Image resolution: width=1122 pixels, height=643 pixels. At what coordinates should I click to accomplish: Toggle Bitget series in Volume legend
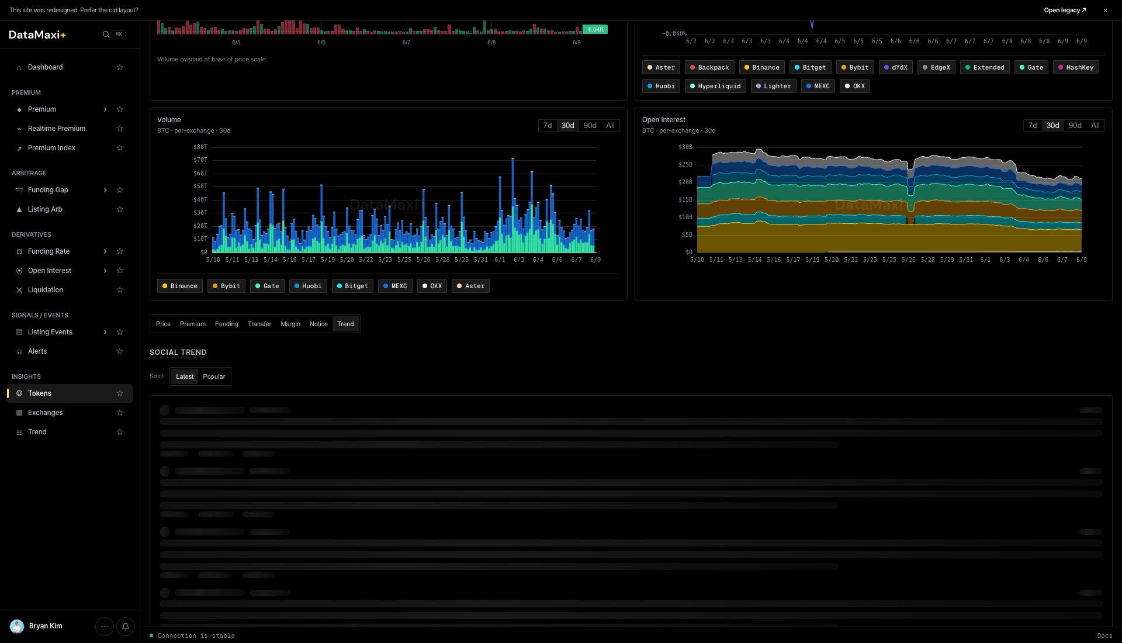(x=352, y=286)
